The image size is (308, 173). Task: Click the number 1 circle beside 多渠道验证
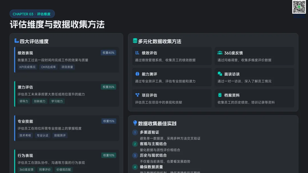[x=135, y=132]
